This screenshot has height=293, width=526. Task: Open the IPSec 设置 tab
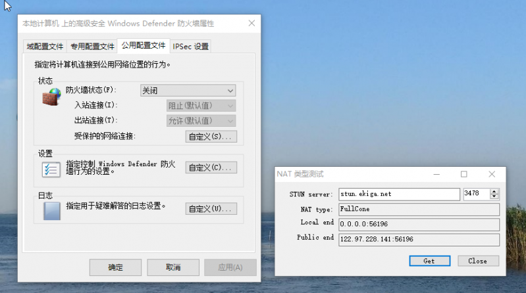coord(190,46)
